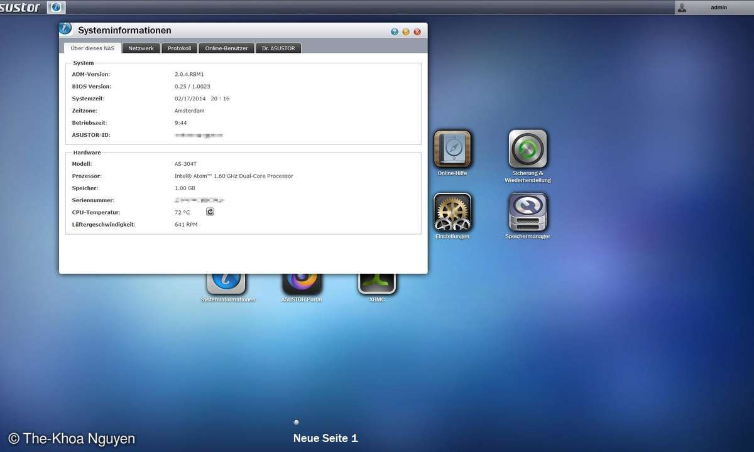Screen dimensions: 754x452
Task: Launch Sicherung & Wiederherstellung app
Action: click(x=528, y=149)
